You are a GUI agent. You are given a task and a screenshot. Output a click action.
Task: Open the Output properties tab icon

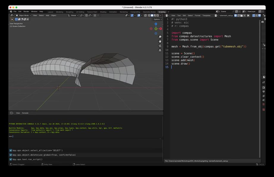point(264,92)
